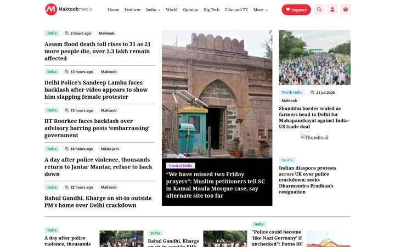Viewport: 395px width, 247px height.
Task: Open the Film and TV menu item
Action: [236, 9]
